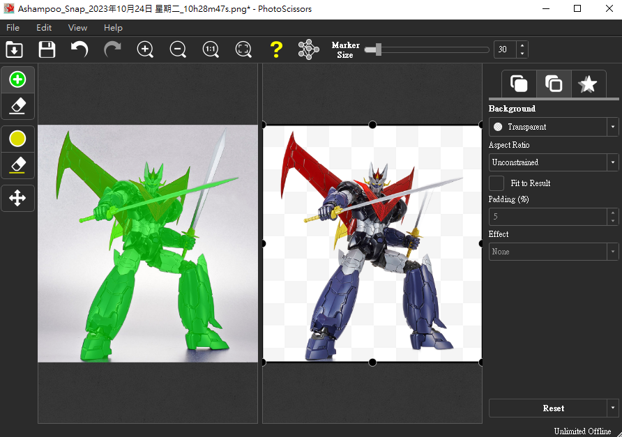
Task: Increase the Padding value with up arrow
Action: coord(612,213)
